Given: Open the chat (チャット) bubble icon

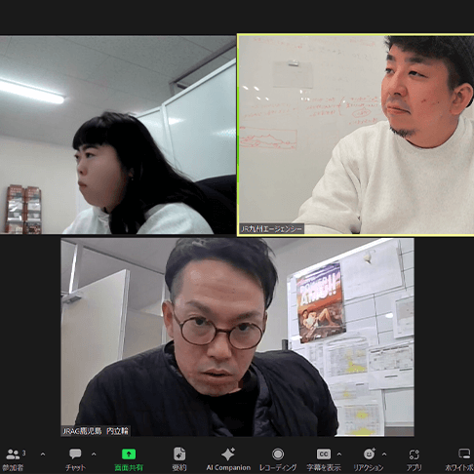Looking at the screenshot, I should click(75, 454).
